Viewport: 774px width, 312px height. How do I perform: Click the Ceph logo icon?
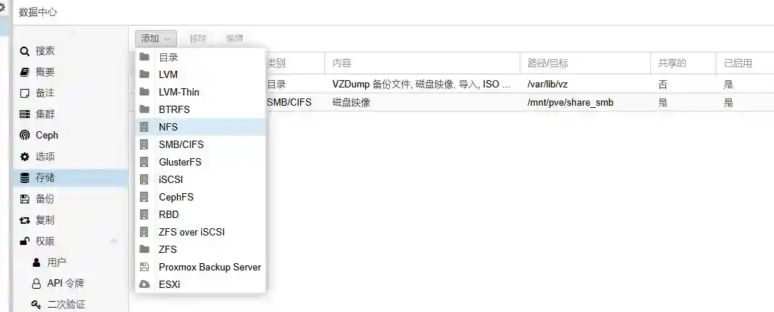[x=25, y=136]
